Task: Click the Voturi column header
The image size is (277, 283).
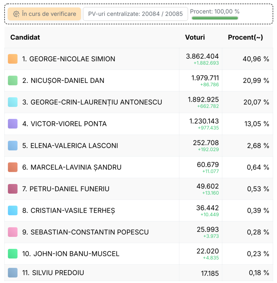Action: [x=195, y=37]
